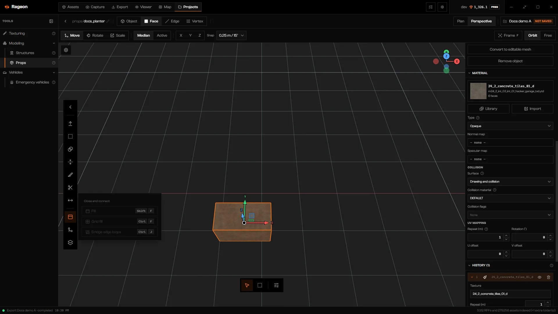The width and height of the screenshot is (558, 314).
Task: Delete history entry with trash icon
Action: coord(548,277)
